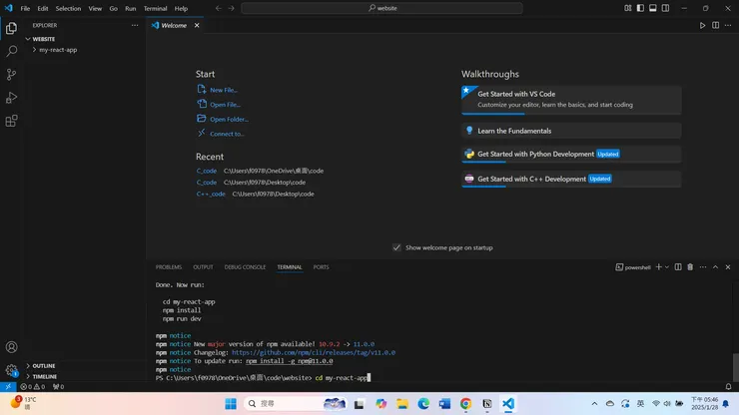The image size is (739, 415).
Task: Open Visual Studio Code from taskbar
Action: pos(508,404)
